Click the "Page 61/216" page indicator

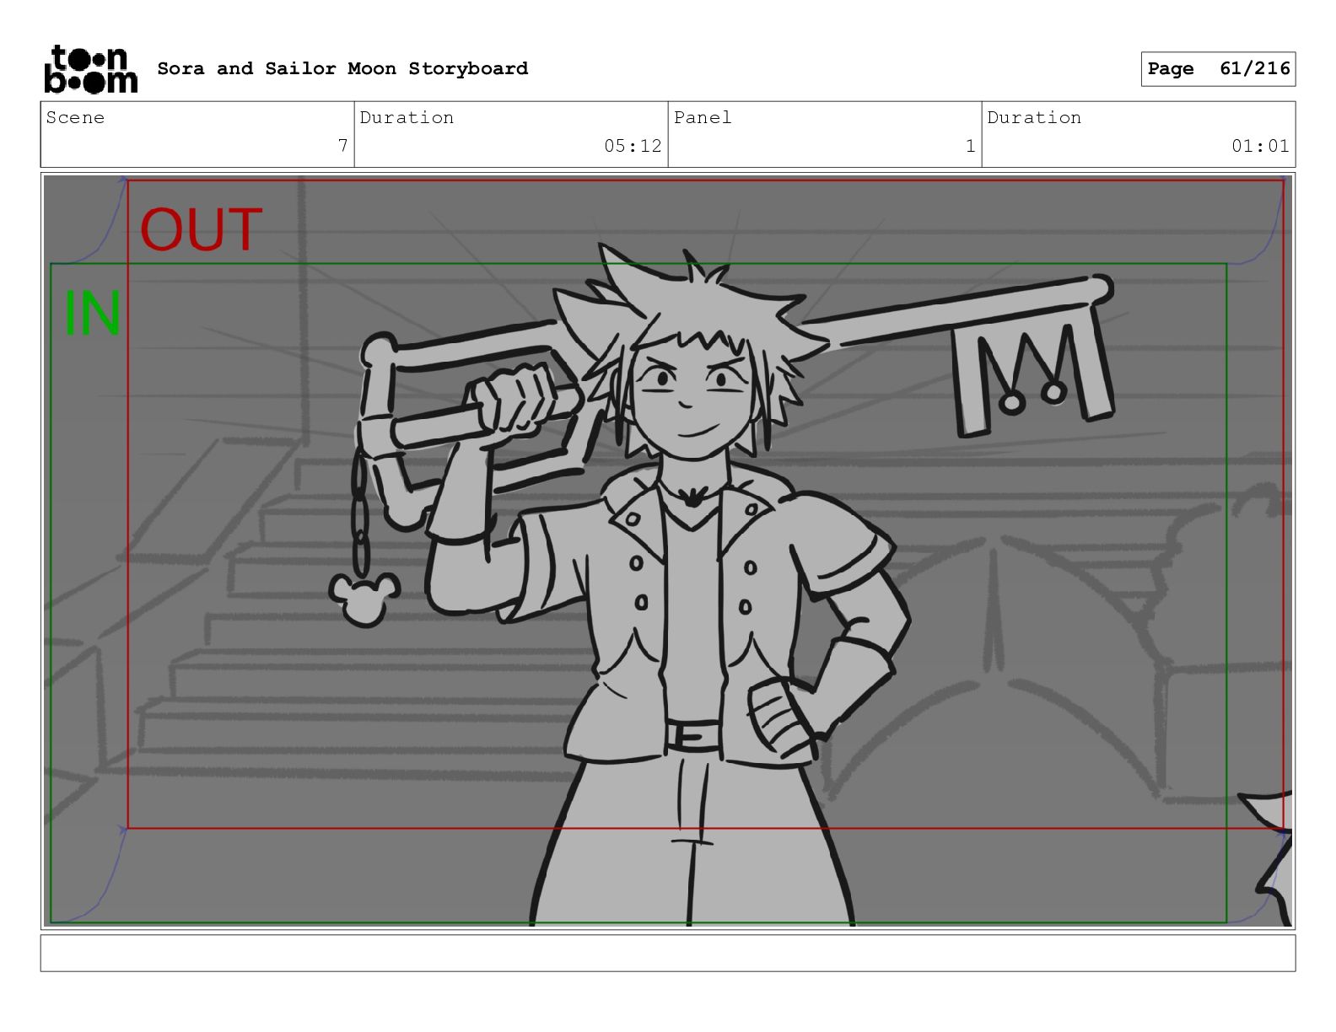click(1218, 68)
